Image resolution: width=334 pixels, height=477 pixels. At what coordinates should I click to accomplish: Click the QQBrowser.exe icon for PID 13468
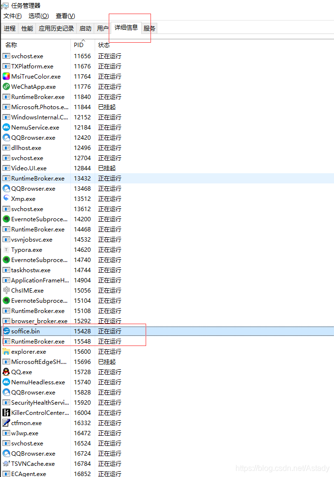tap(6, 189)
